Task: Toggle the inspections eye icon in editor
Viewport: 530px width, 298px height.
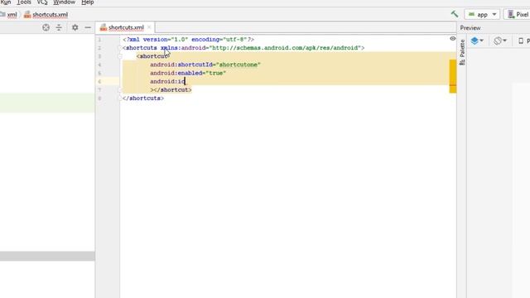Action: tap(453, 39)
